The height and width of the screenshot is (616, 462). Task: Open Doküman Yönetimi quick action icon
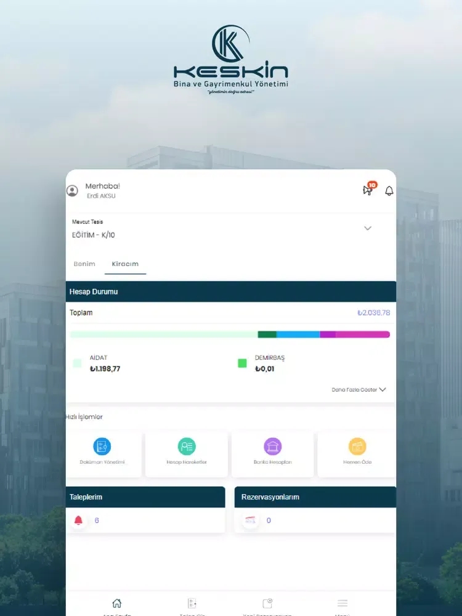tap(102, 446)
